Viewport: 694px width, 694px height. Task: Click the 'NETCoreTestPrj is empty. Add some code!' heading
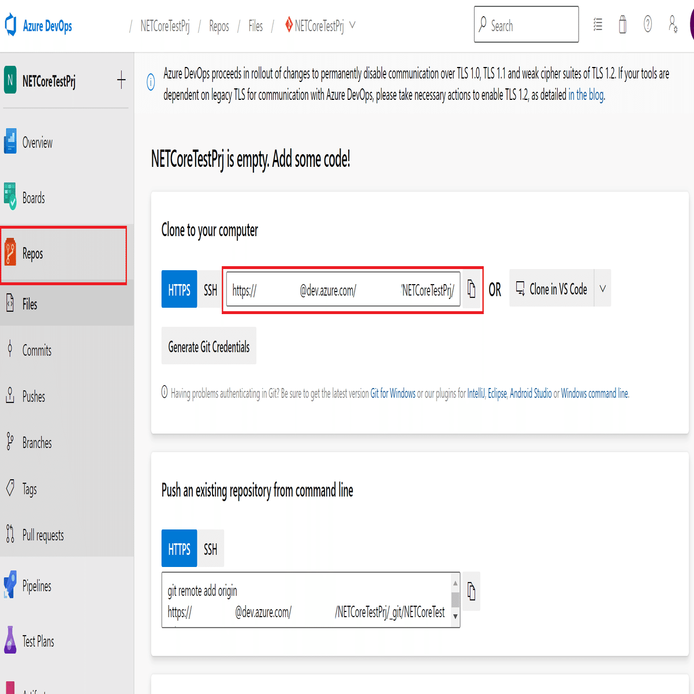251,158
